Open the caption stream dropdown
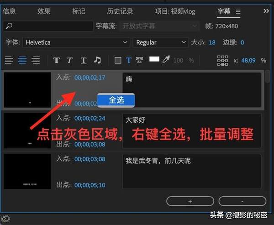The height and width of the screenshot is (225, 274). click(159, 26)
